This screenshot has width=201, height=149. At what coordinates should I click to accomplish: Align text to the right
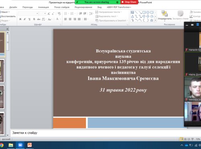tap(75, 19)
